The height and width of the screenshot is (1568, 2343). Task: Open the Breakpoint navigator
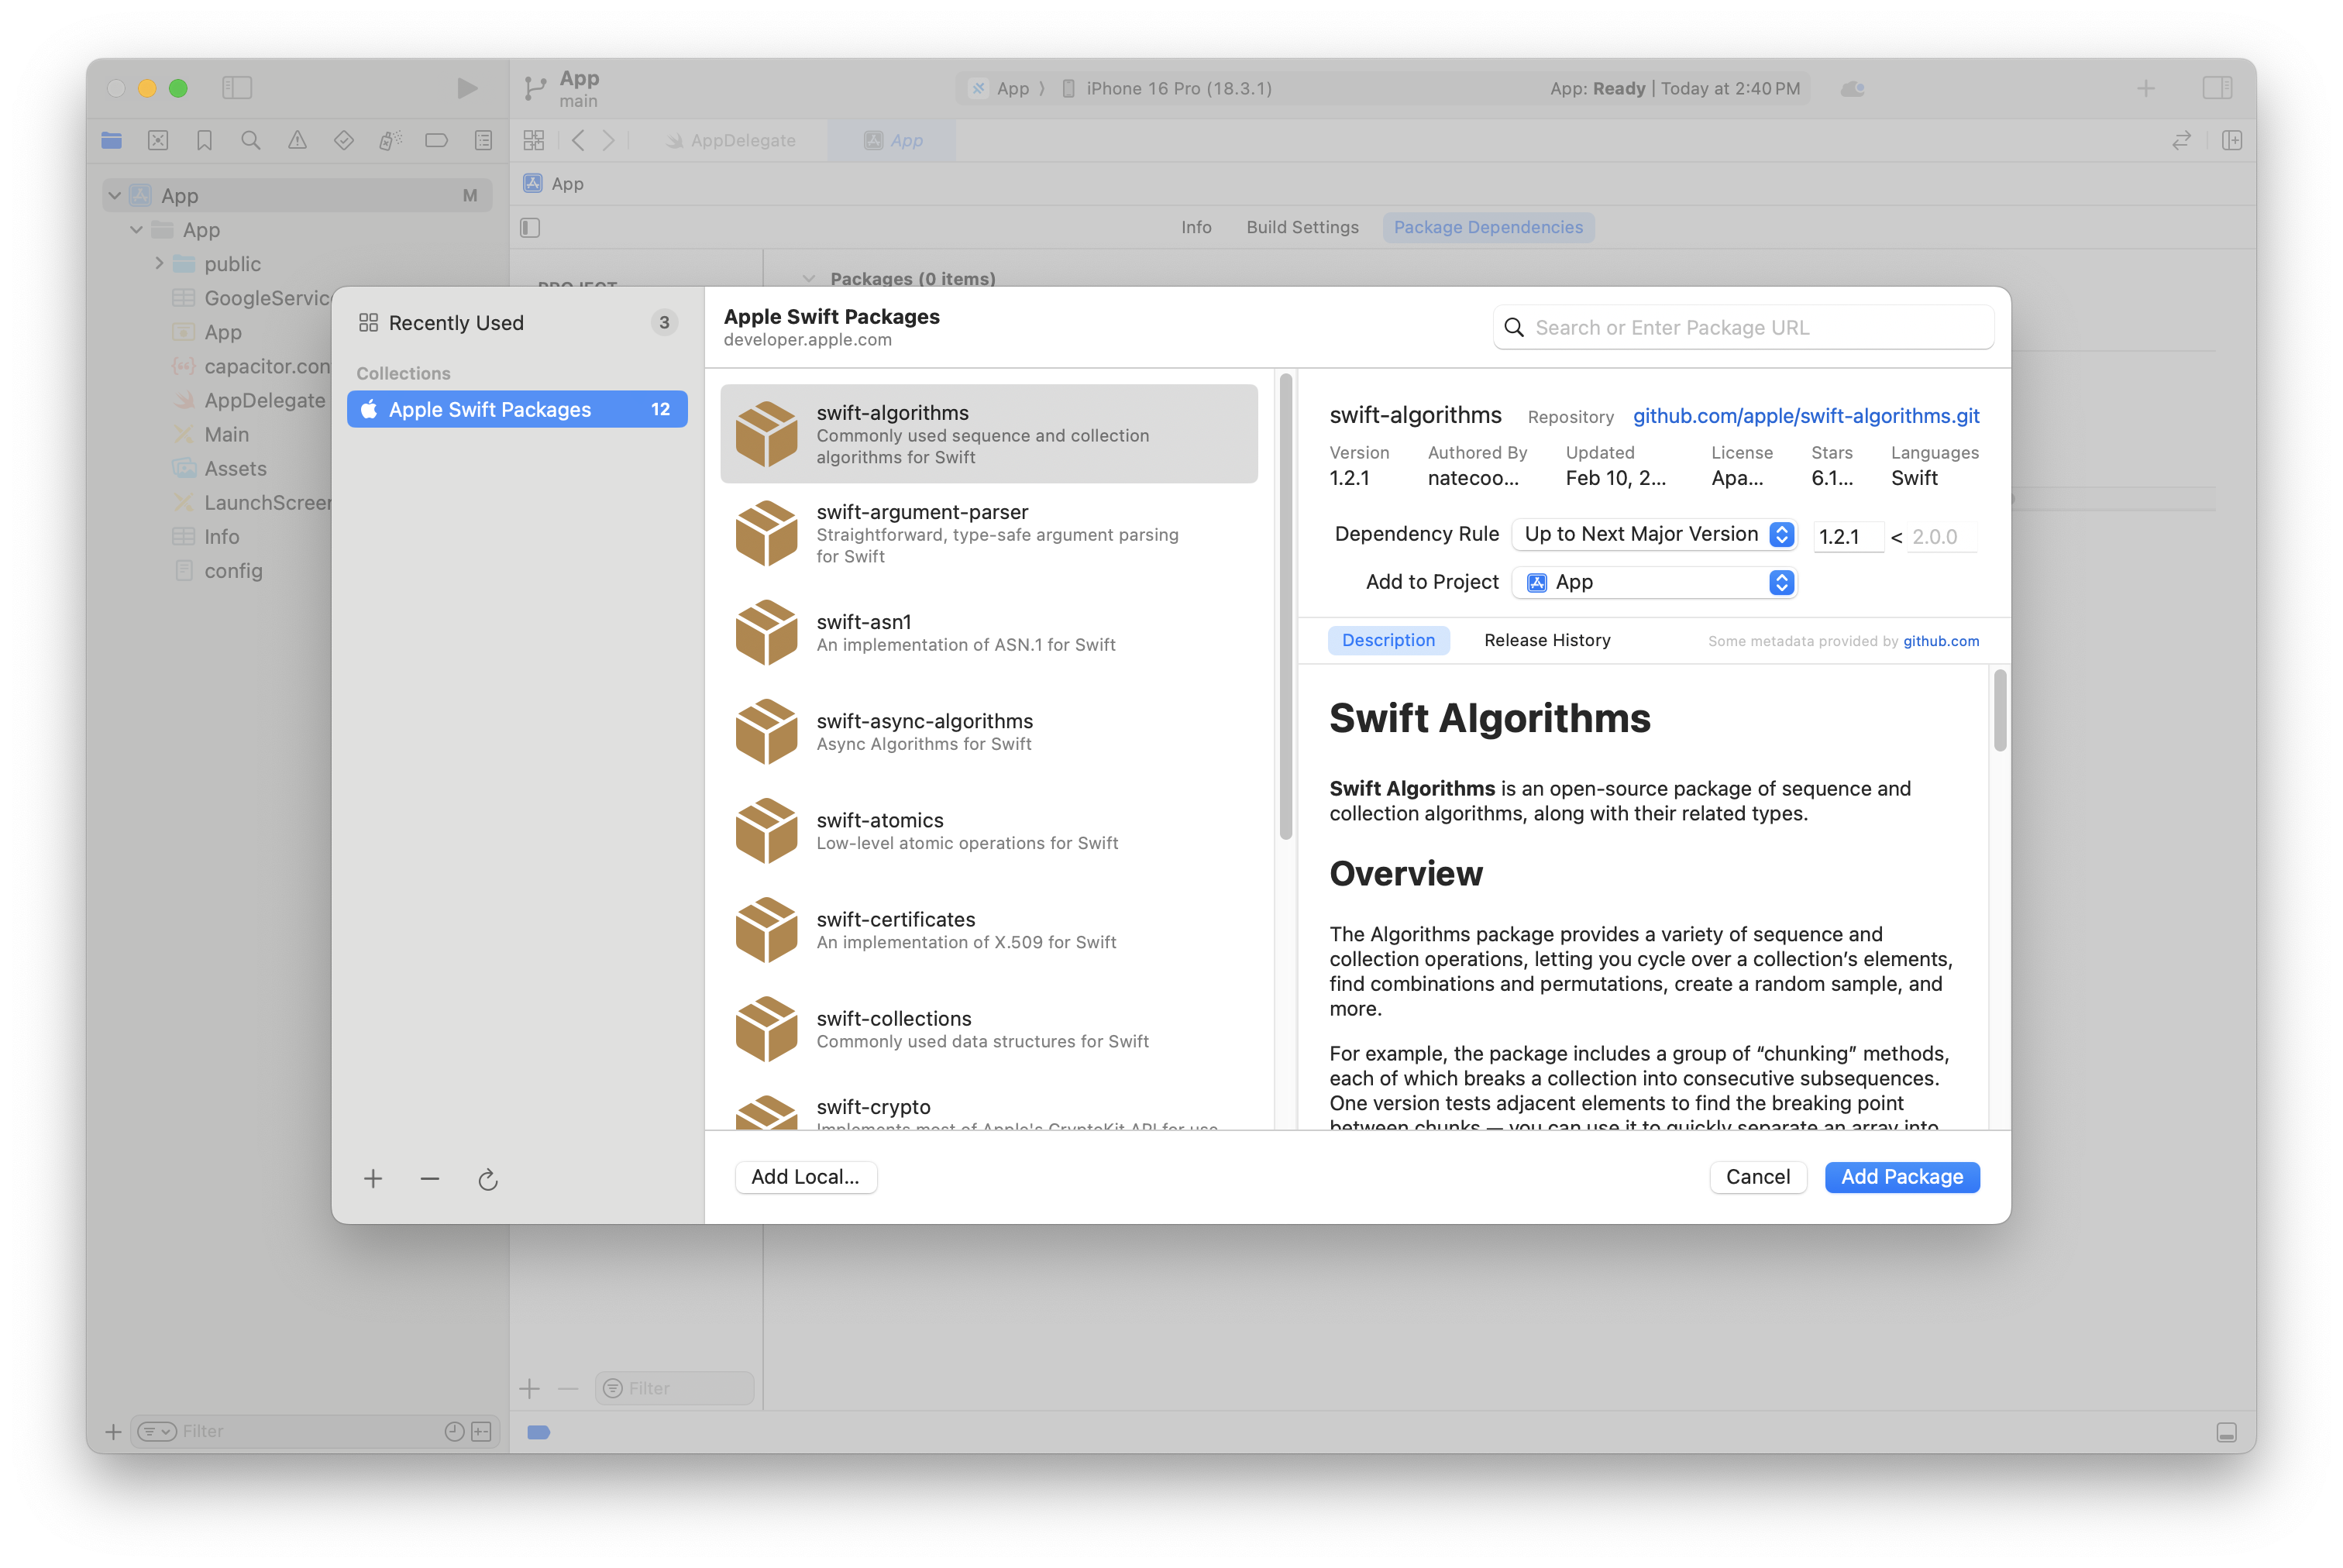(437, 140)
